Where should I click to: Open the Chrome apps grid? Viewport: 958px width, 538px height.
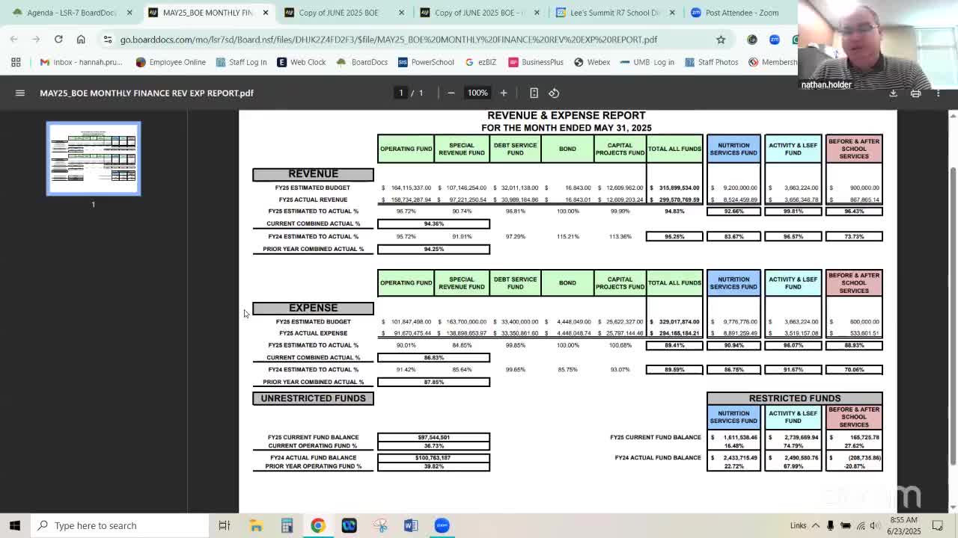click(x=16, y=62)
